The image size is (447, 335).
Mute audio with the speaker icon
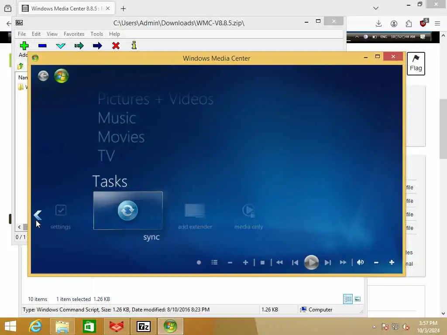tap(360, 262)
